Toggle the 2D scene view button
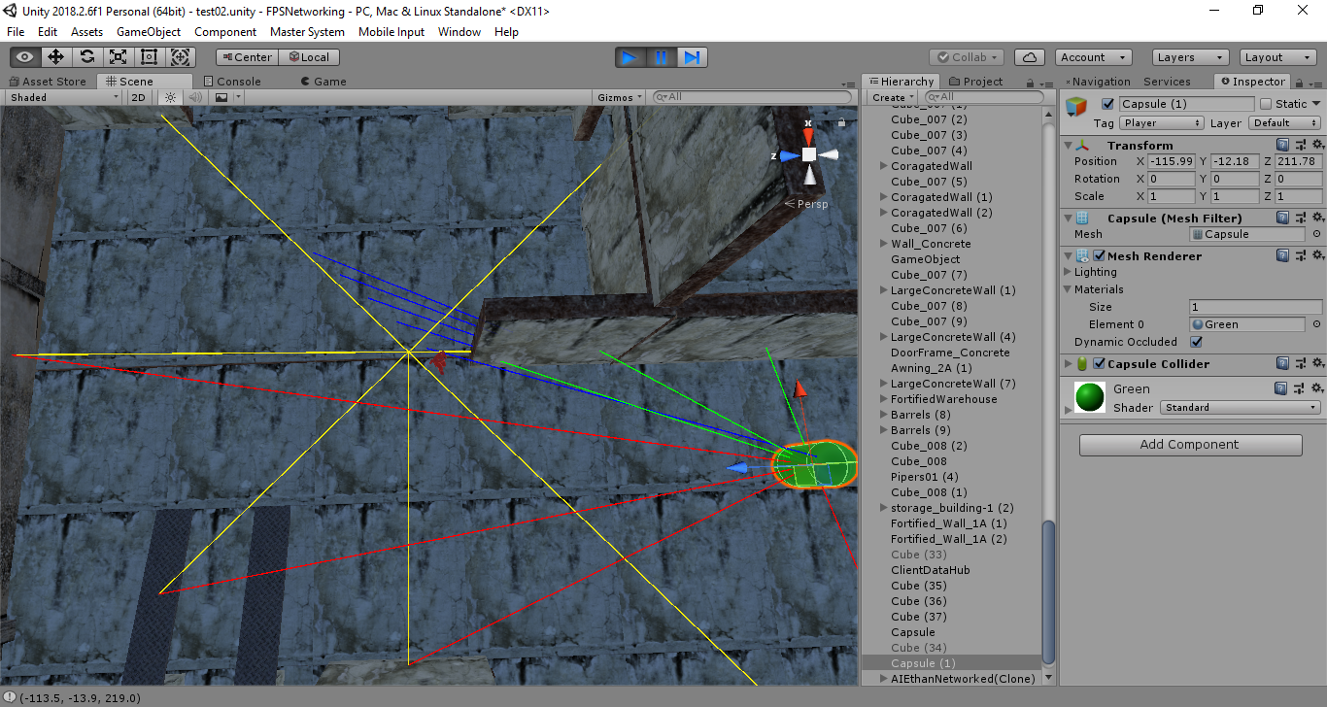 click(139, 97)
